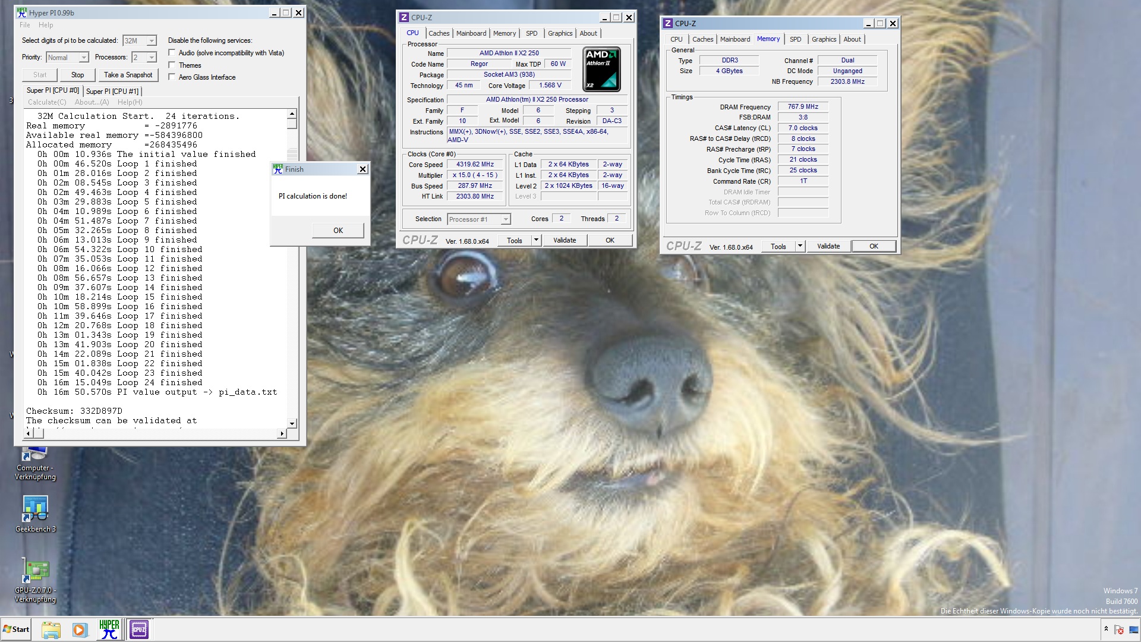This screenshot has height=642, width=1141.
Task: Switch to CPU-Z in the taskbar
Action: pyautogui.click(x=139, y=630)
